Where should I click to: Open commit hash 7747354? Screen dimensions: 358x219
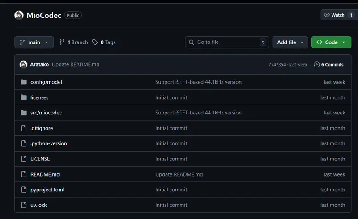pyautogui.click(x=277, y=65)
